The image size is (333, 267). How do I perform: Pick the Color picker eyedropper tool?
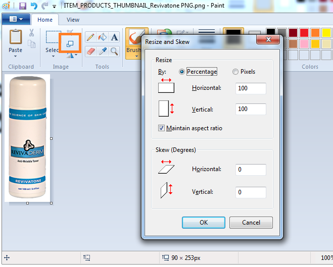pyautogui.click(x=102, y=50)
